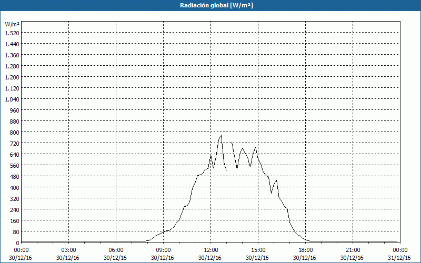Click the W/m² unit label on the y-axis
The height and width of the screenshot is (263, 421).
coord(12,24)
